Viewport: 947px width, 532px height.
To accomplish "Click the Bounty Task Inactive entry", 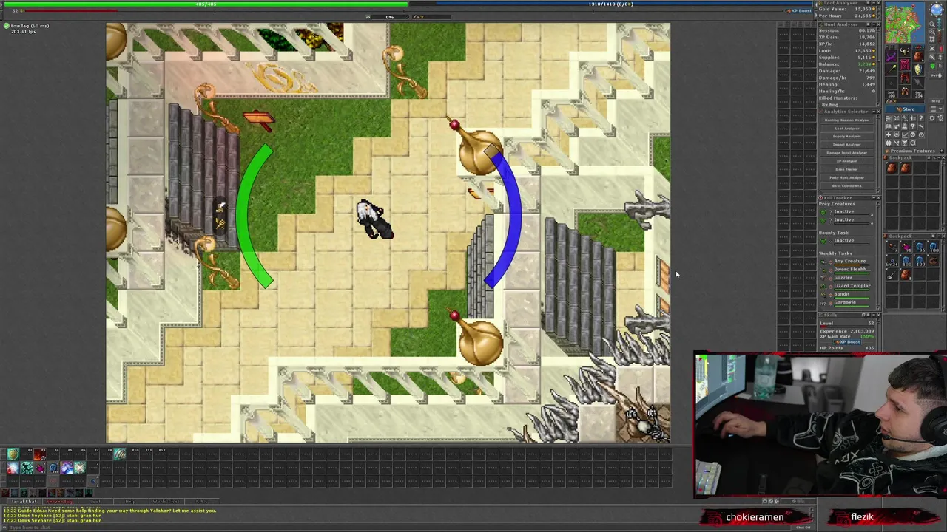I will click(843, 240).
